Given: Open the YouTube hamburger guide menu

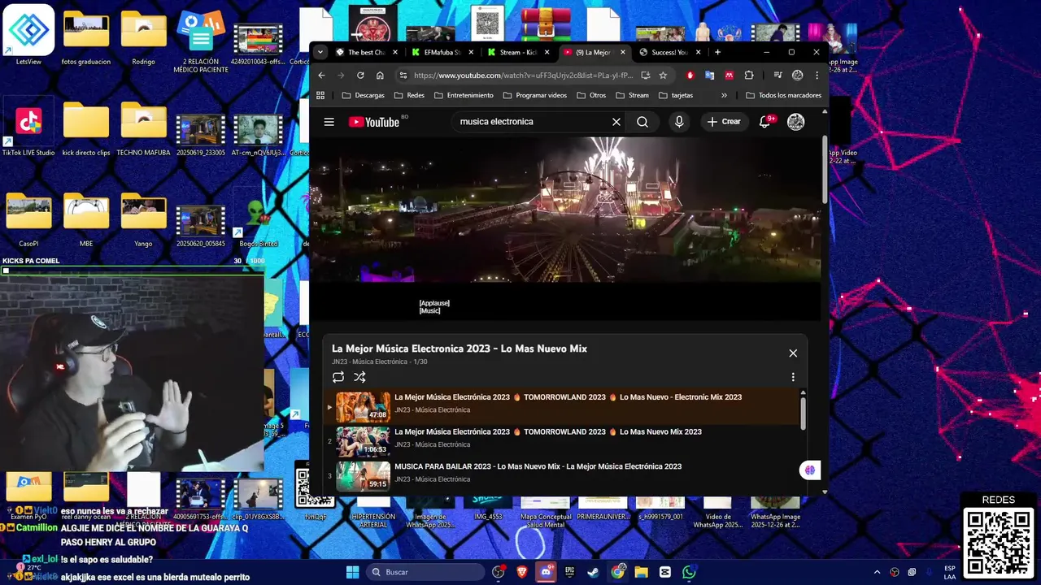Looking at the screenshot, I should pos(329,122).
